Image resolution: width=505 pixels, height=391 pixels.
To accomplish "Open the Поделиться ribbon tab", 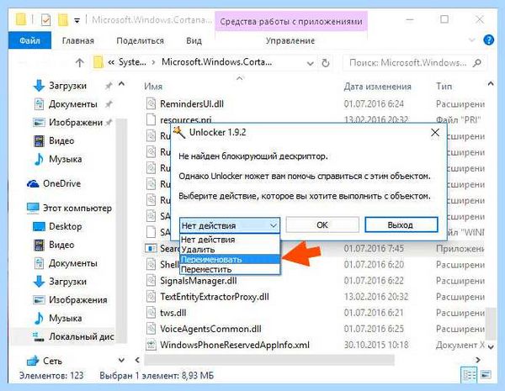I will pos(140,41).
